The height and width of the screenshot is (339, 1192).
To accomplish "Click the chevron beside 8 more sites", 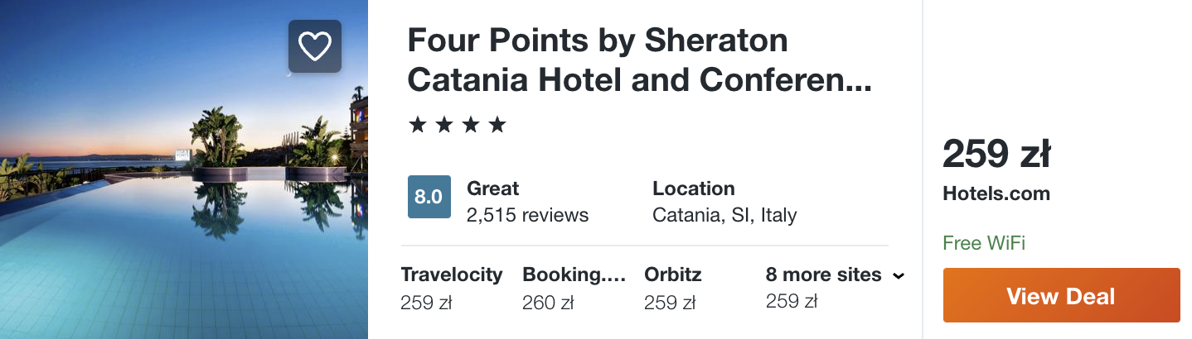I will [899, 276].
